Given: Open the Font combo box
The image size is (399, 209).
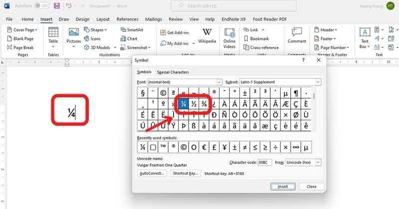Looking at the screenshot, I should click(x=185, y=82).
